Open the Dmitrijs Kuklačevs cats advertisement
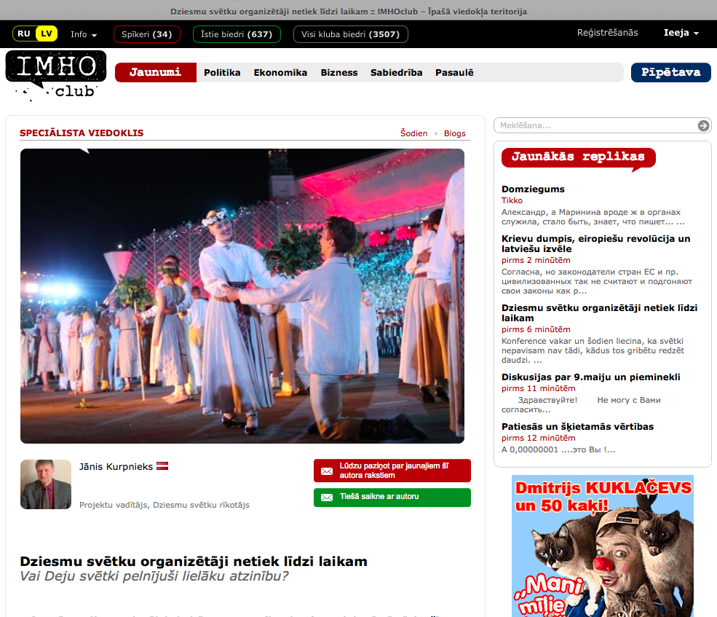The height and width of the screenshot is (617, 717). click(x=603, y=546)
